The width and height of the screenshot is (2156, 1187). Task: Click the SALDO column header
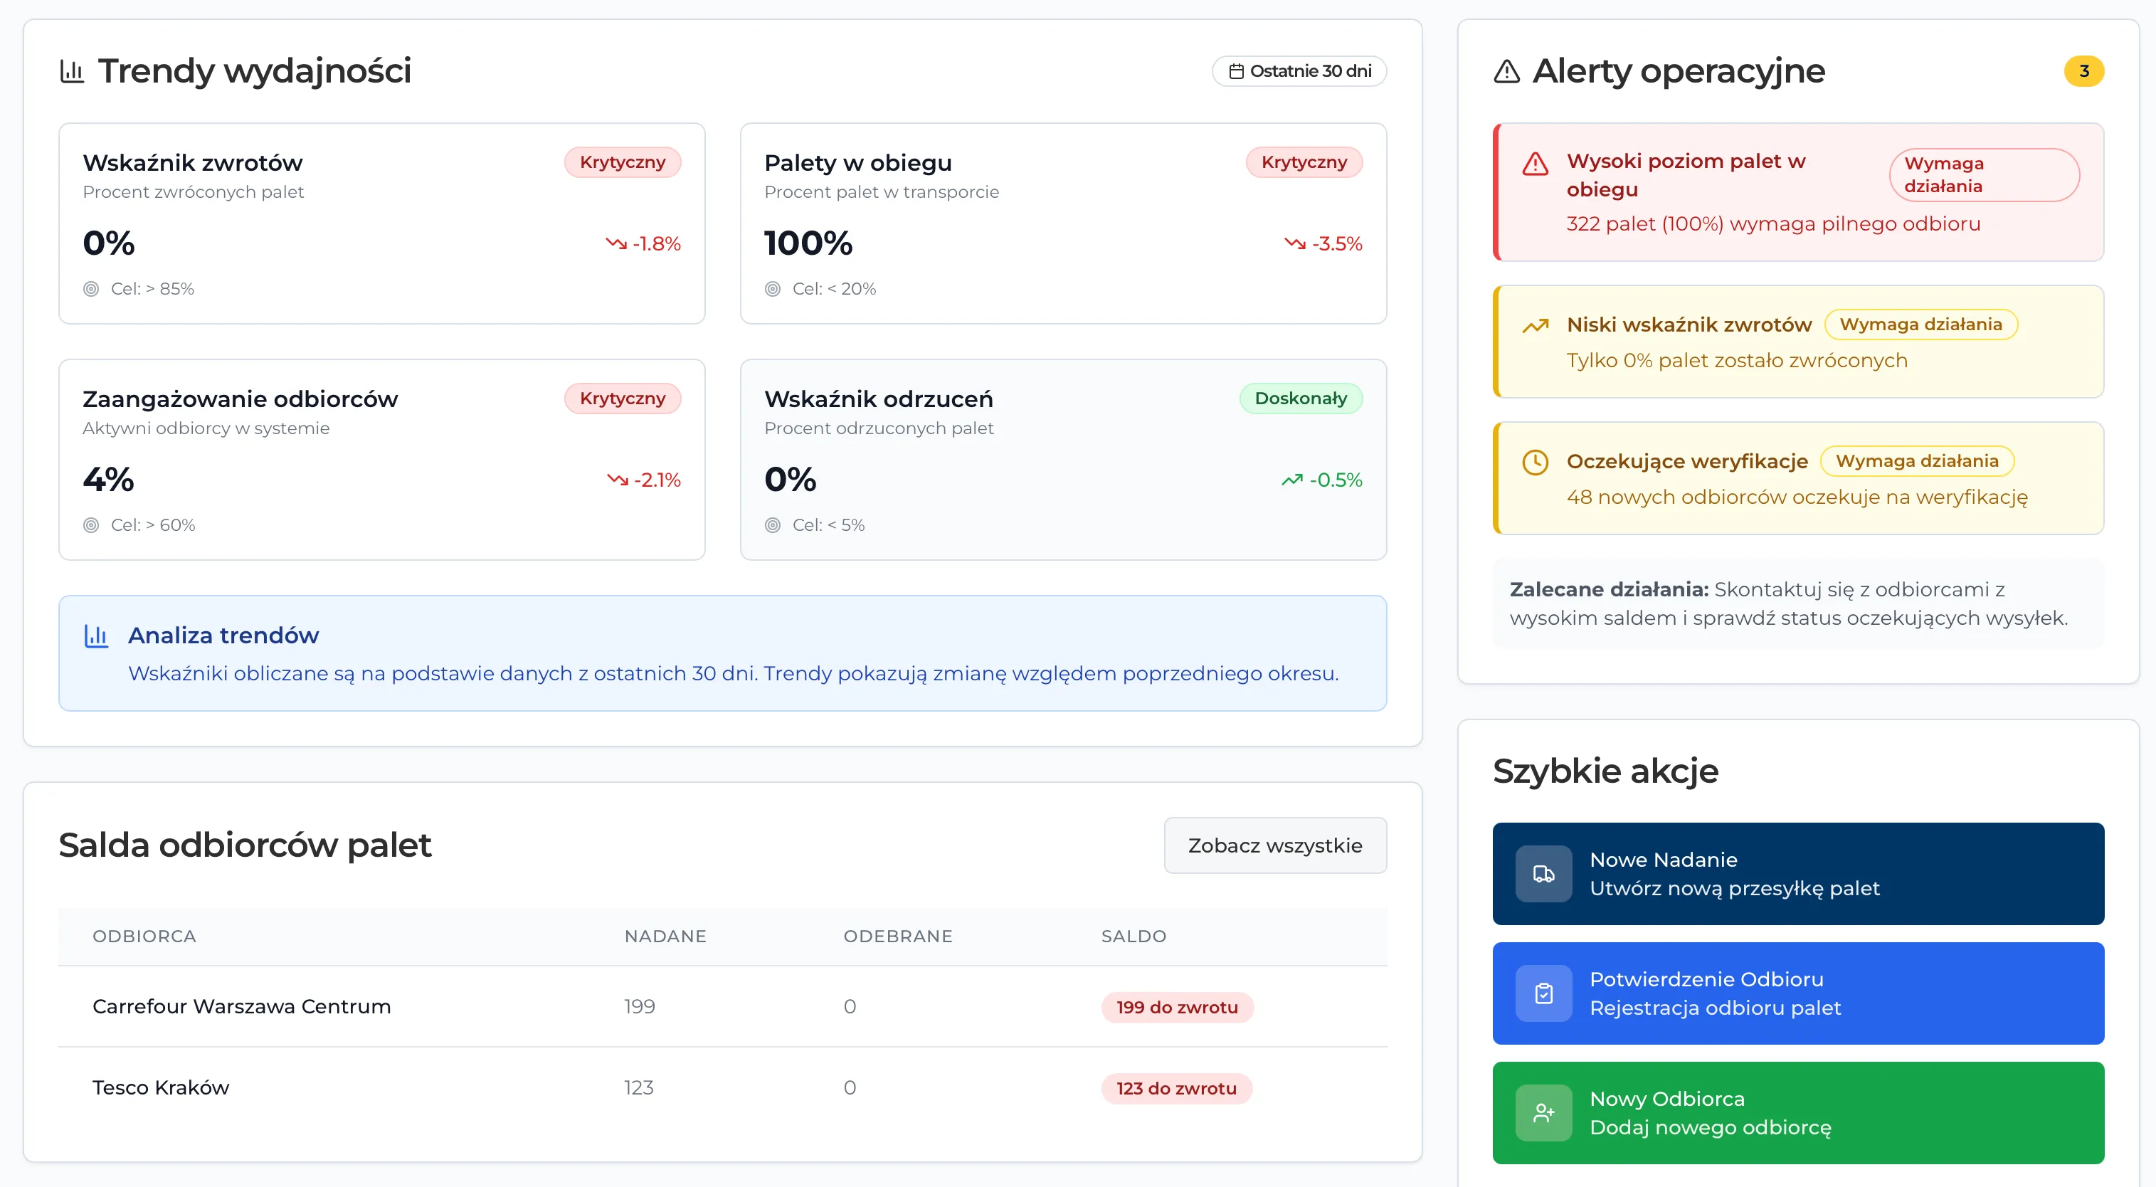tap(1134, 936)
